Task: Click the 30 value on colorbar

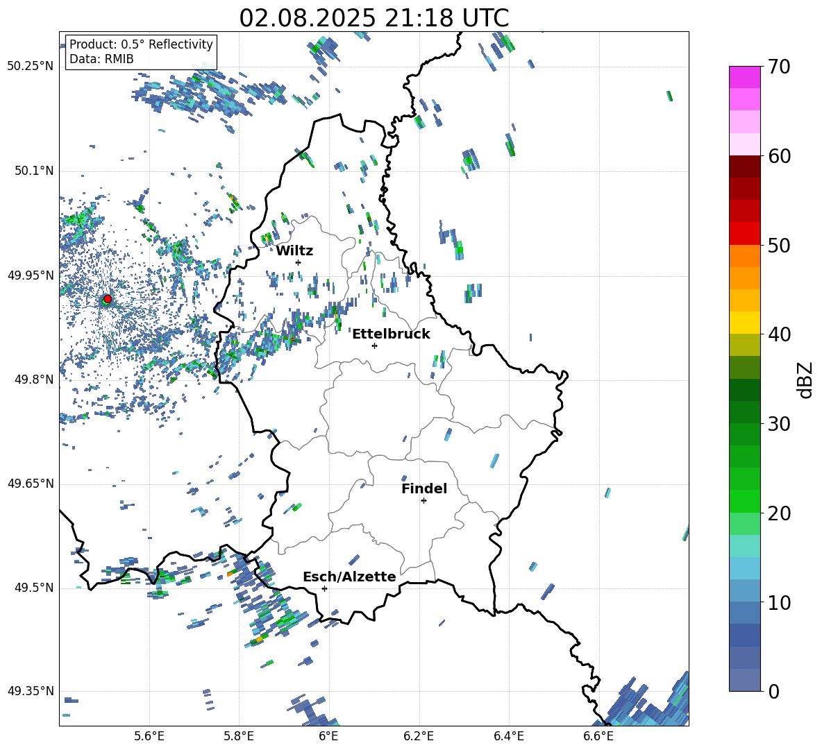Action: click(778, 423)
